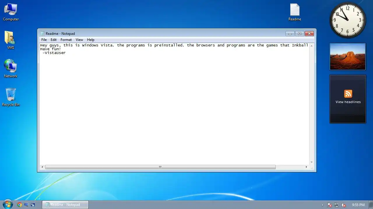Close the Readme Notepad window
Viewport: 373px width, 209px height.
tap(309, 34)
